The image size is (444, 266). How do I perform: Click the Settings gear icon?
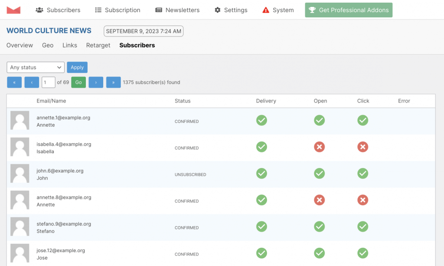point(218,10)
